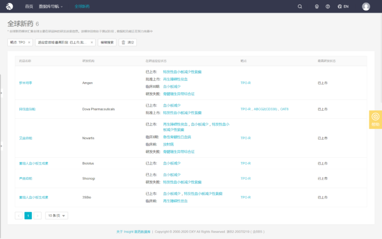Expand the 数据库导航 dropdown menu
The height and width of the screenshot is (239, 382).
point(51,6)
